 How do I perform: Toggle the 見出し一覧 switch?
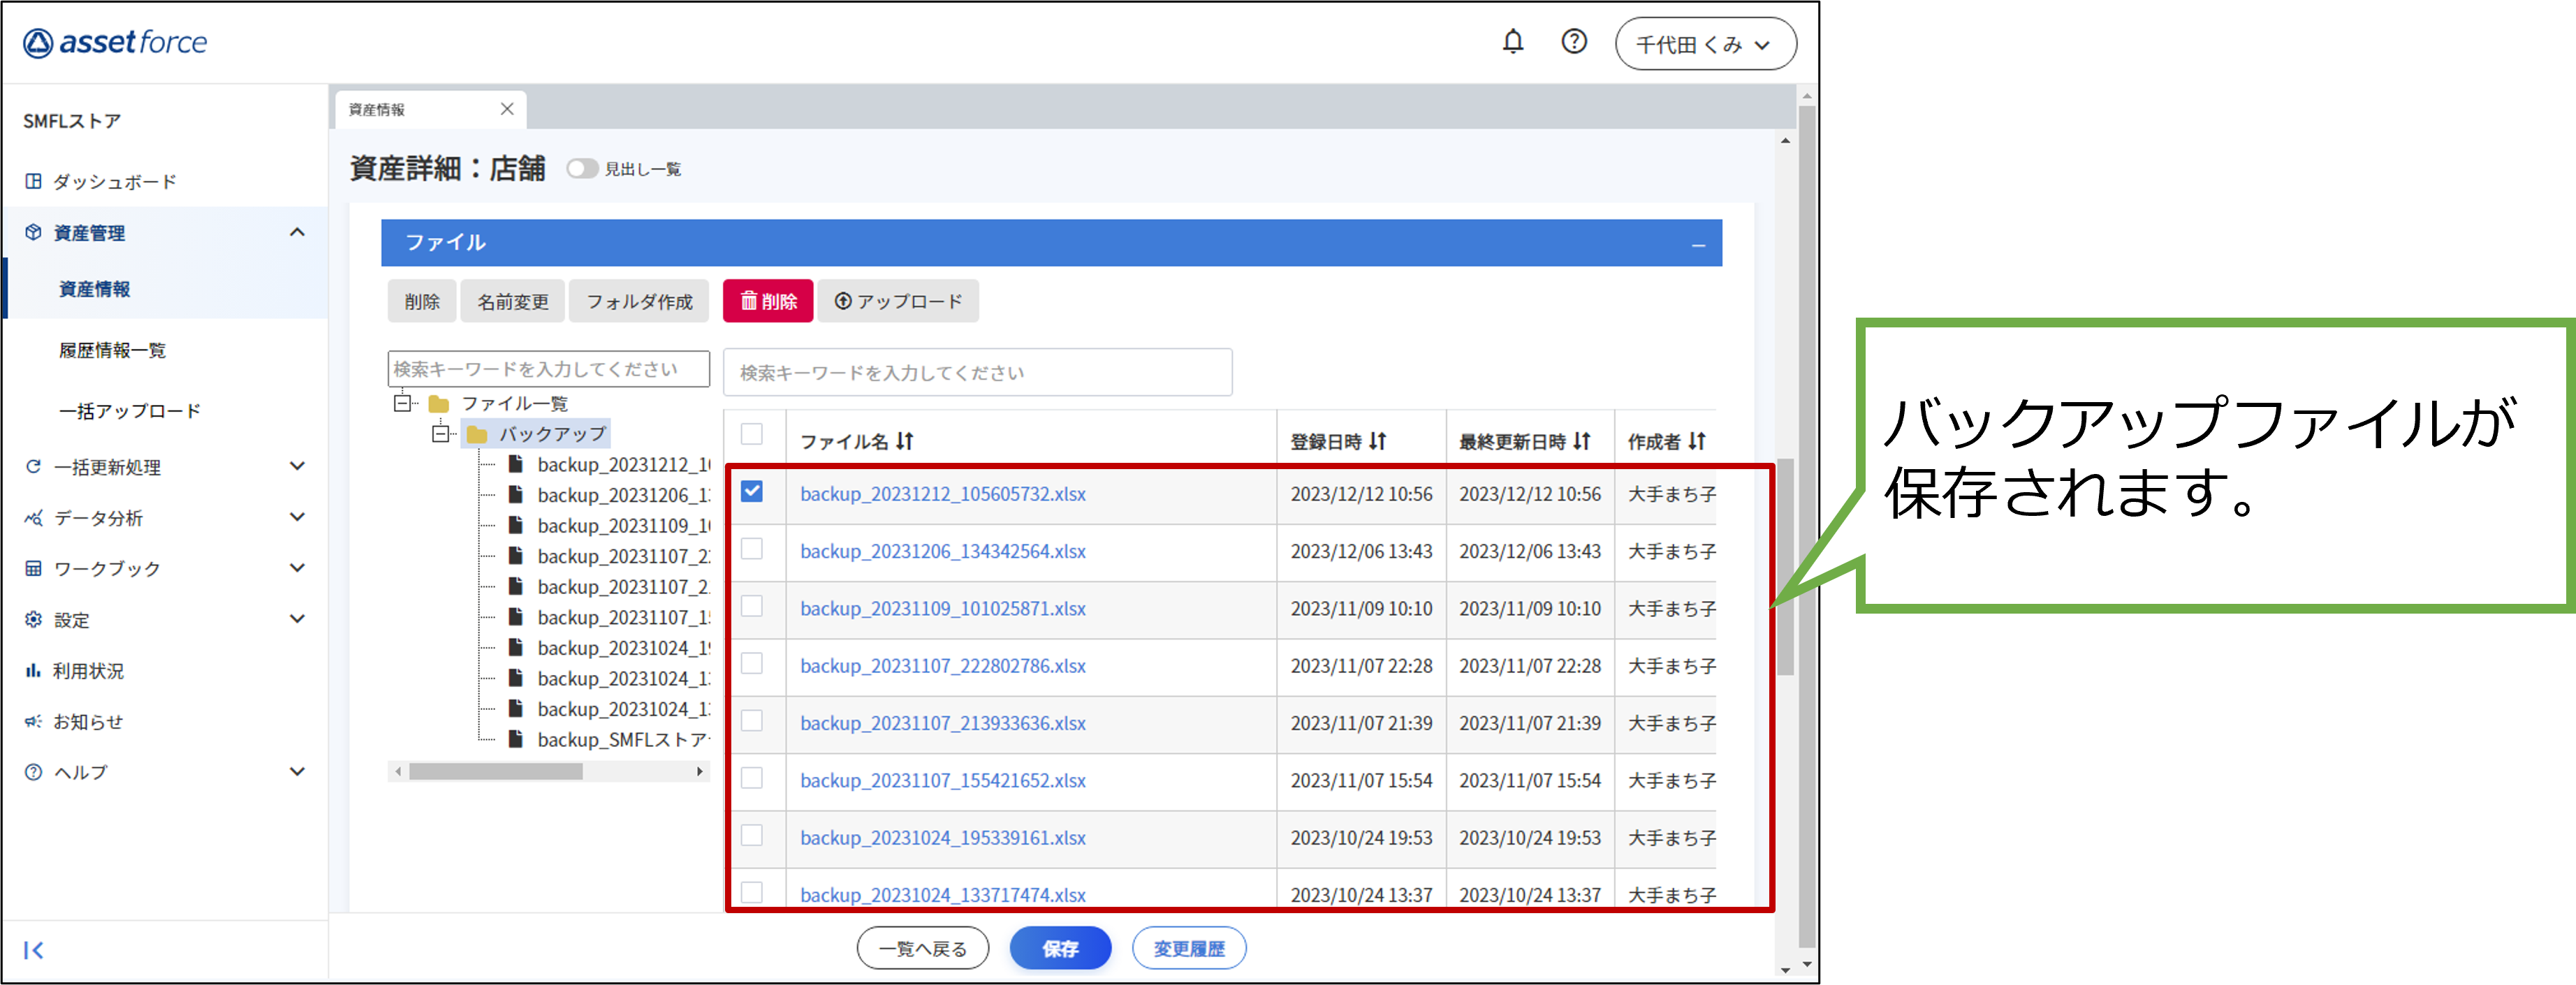(x=582, y=169)
